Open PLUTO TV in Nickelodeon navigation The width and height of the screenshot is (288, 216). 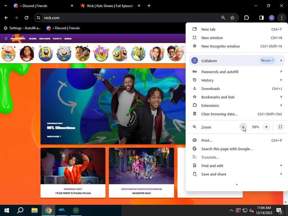click(x=57, y=39)
